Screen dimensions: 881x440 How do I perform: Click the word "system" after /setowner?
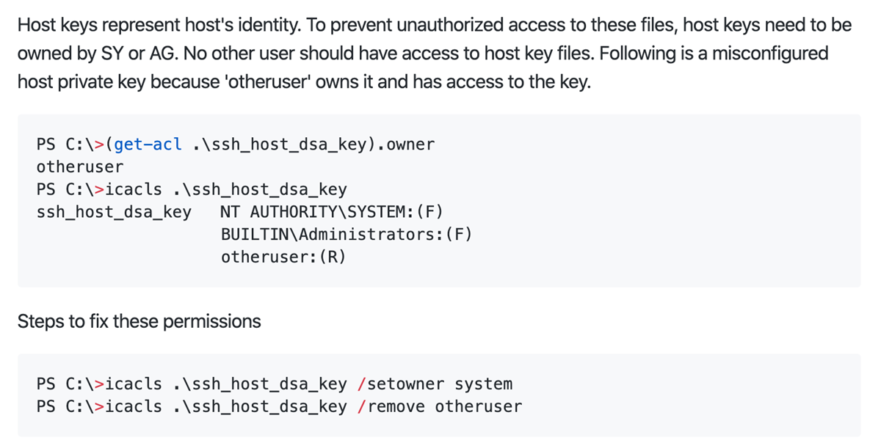[x=483, y=384]
